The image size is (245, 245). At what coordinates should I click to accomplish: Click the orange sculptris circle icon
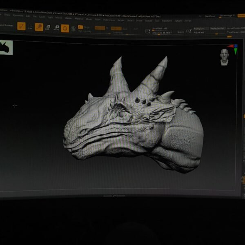pyautogui.click(x=65, y=28)
